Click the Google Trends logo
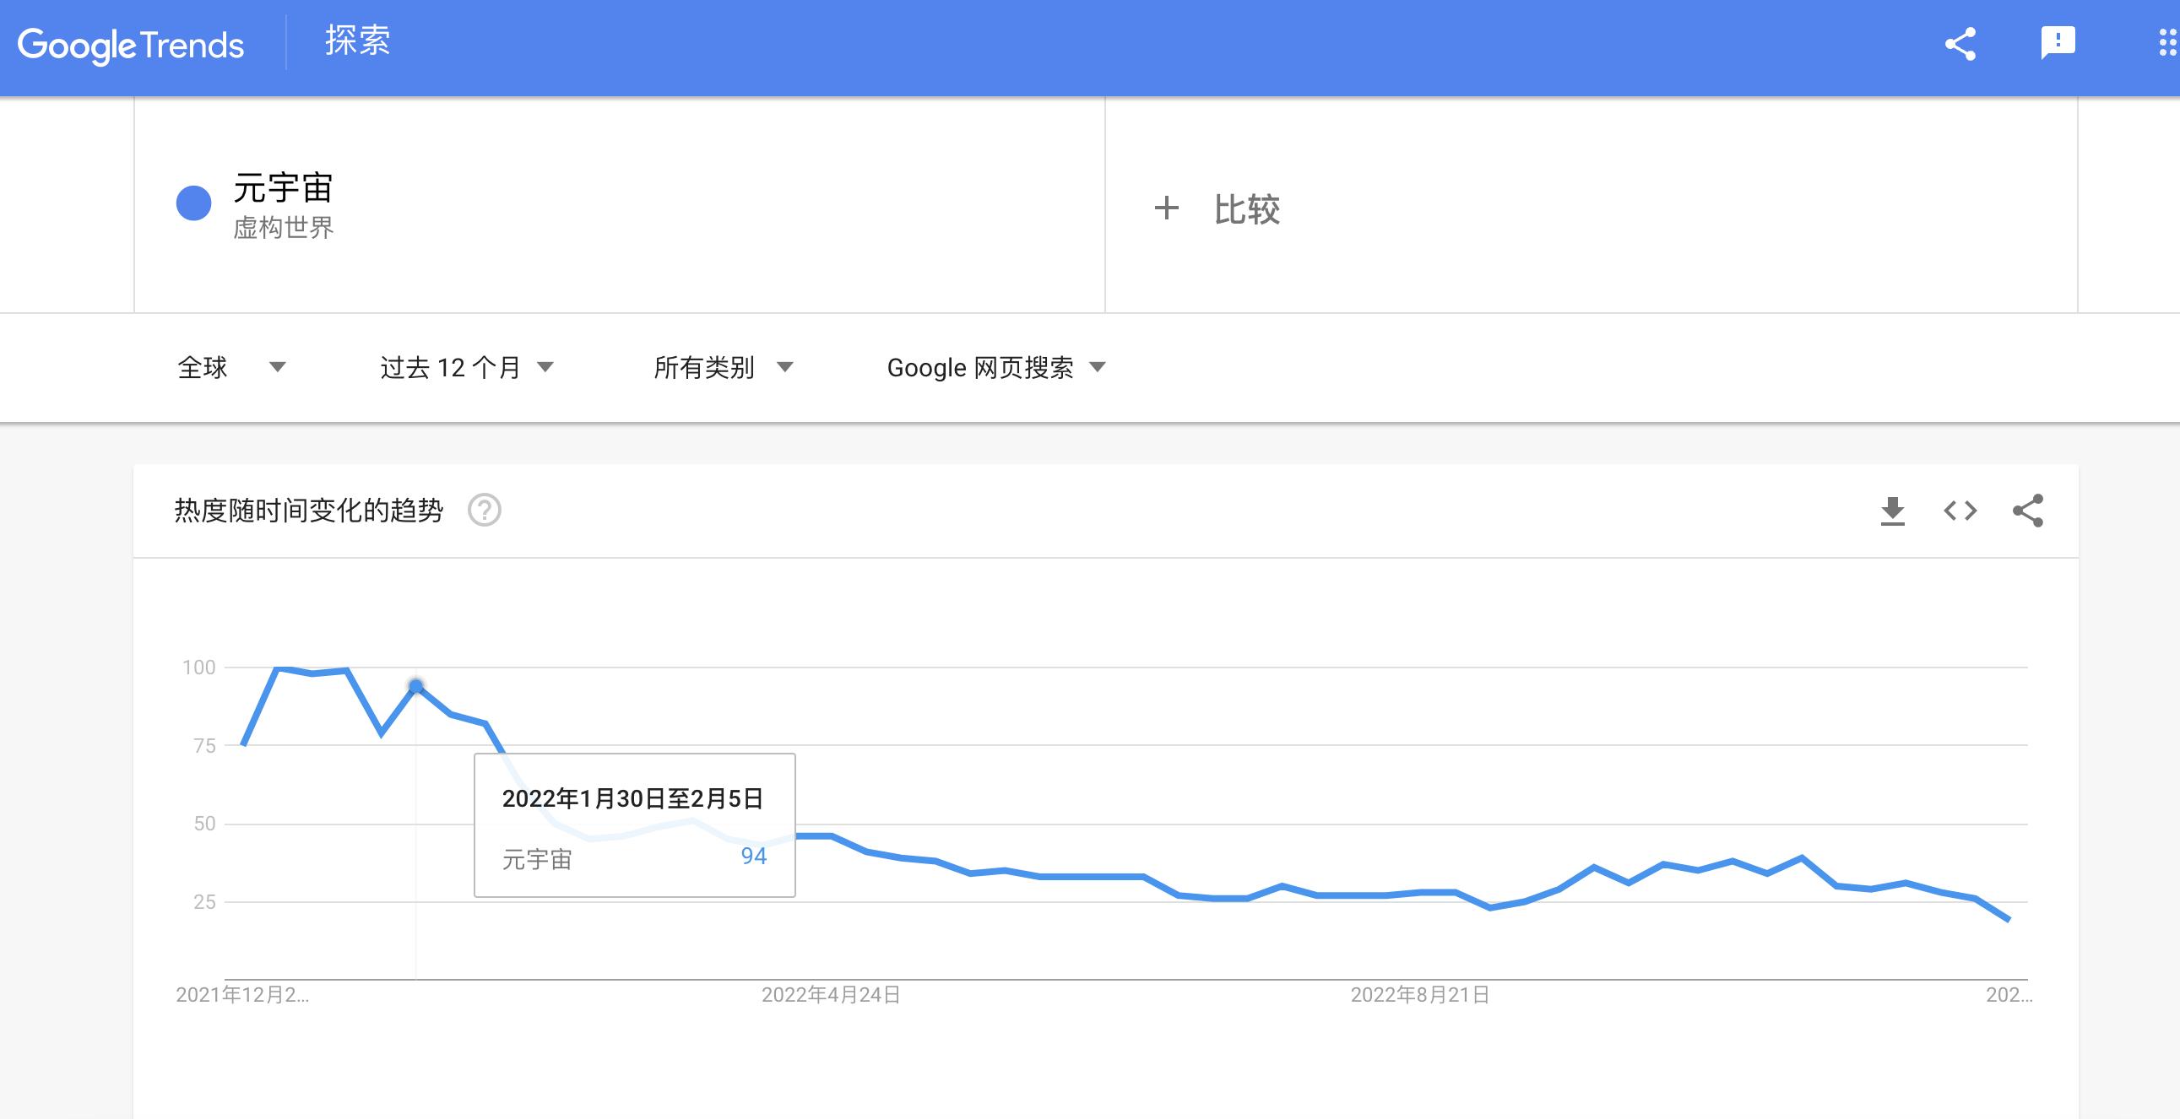The height and width of the screenshot is (1119, 2180). tap(130, 46)
